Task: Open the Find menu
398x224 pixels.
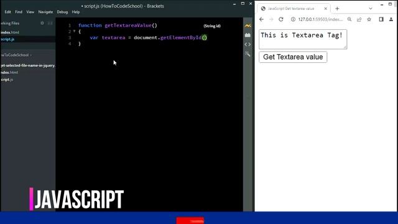Action: (x=19, y=12)
